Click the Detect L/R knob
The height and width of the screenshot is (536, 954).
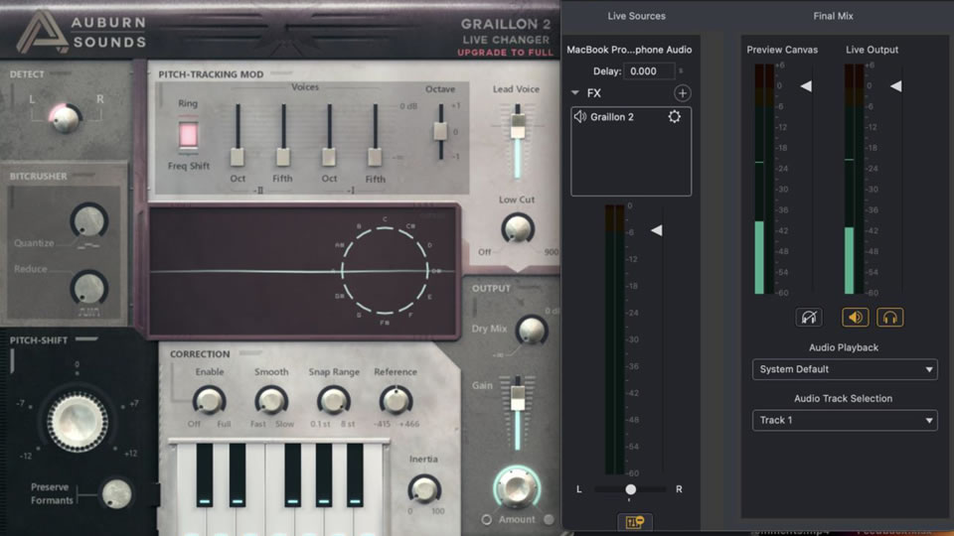tap(66, 118)
